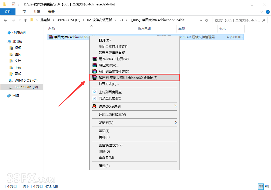Select the Baidu Netdisk cloud icon for 上传到百度网盘
The height and width of the screenshot is (190, 271).
pyautogui.click(x=95, y=92)
